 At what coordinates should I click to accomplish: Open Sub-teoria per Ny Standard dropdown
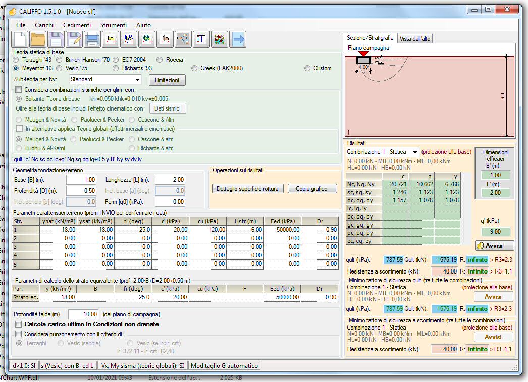point(105,79)
